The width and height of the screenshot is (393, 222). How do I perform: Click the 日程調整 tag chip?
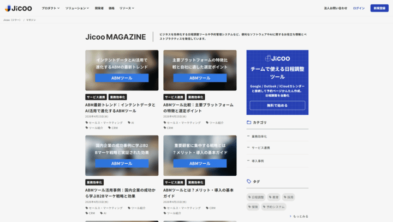(256, 198)
